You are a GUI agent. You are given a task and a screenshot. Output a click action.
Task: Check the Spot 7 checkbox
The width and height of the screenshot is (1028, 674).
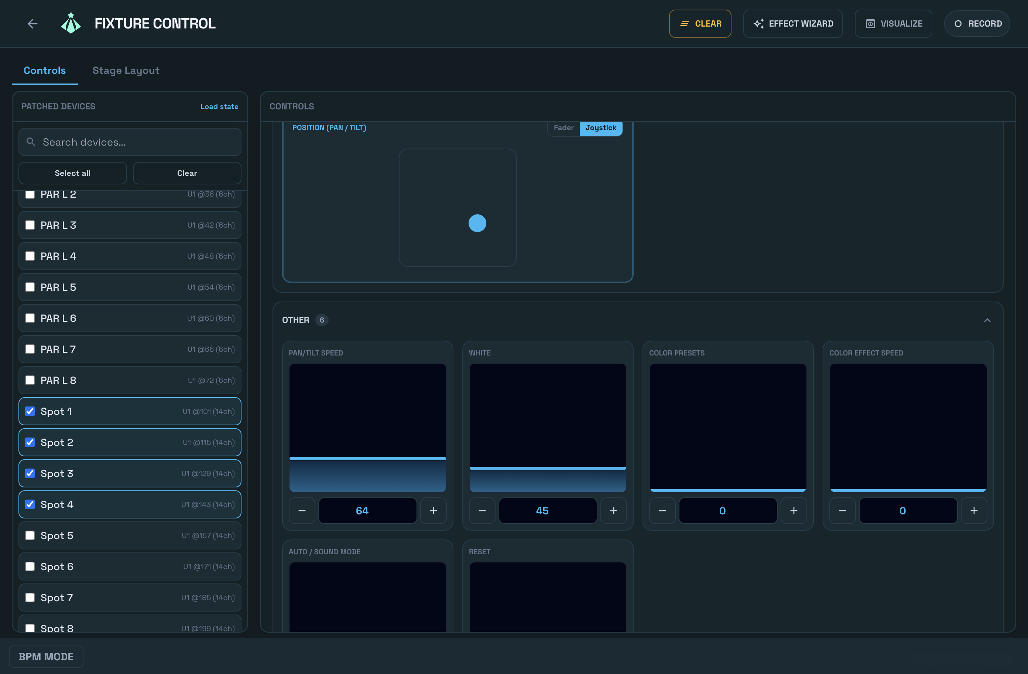click(x=30, y=598)
